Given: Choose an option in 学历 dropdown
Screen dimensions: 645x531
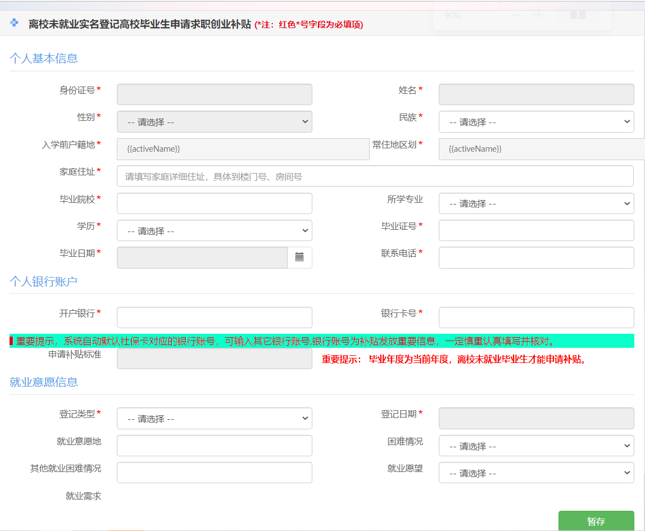Looking at the screenshot, I should (x=214, y=230).
